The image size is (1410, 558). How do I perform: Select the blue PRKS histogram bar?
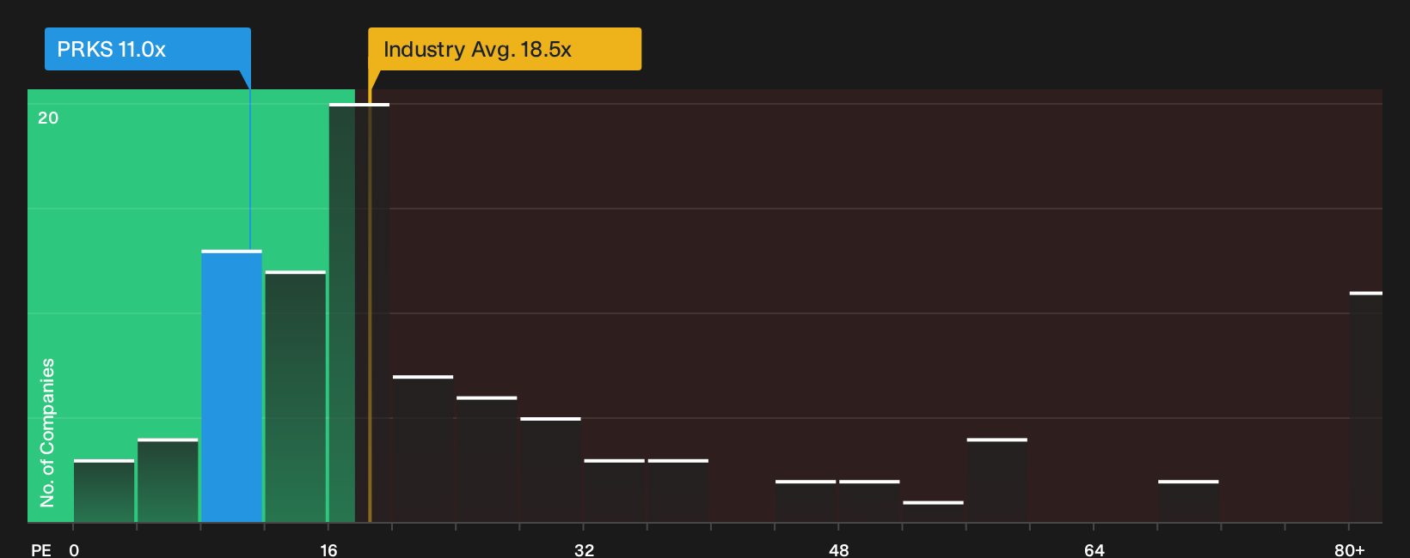[x=232, y=386]
